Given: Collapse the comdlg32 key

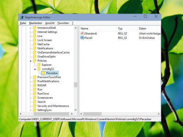Looking at the screenshot, I should tap(35, 69).
